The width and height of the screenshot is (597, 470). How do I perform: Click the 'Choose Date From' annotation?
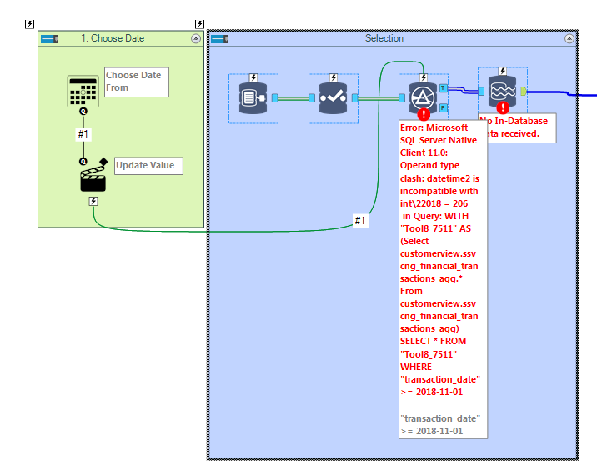click(x=136, y=82)
